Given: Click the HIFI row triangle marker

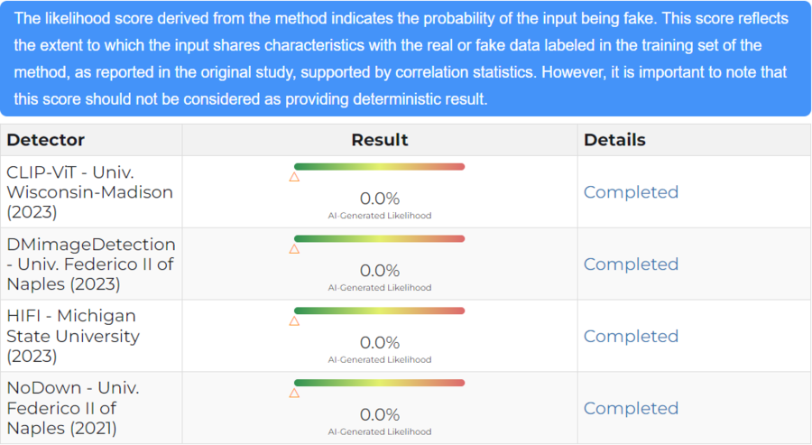Looking at the screenshot, I should click(294, 321).
